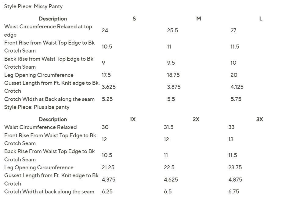293x198 pixels.
Task: Click the 25.5 waist value for size M
Action: pos(172,31)
